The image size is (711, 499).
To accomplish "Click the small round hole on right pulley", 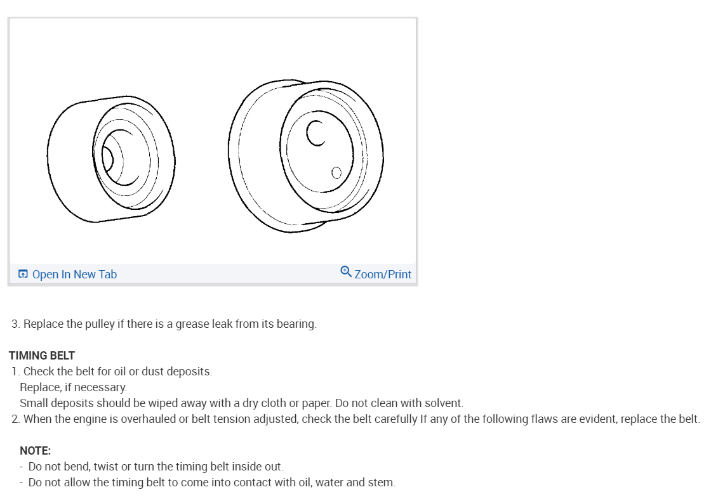I will click(x=336, y=172).
